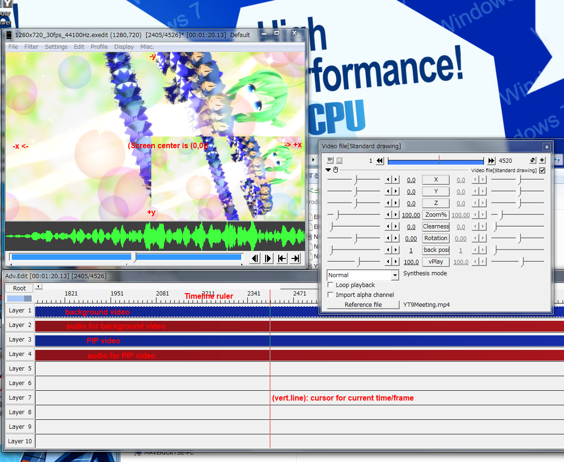Image resolution: width=564 pixels, height=462 pixels.
Task: Click the timeline zoom scale gauge under Root
Action: click(20, 298)
